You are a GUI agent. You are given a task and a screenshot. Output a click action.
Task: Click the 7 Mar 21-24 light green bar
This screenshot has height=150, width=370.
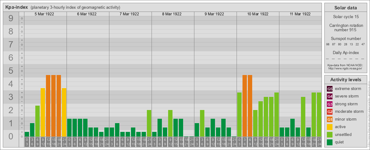pos(149,123)
